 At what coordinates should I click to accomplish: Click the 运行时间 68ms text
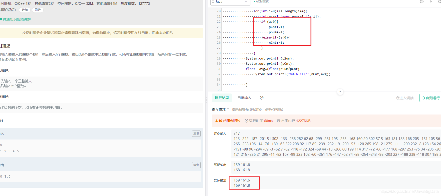click(261, 121)
